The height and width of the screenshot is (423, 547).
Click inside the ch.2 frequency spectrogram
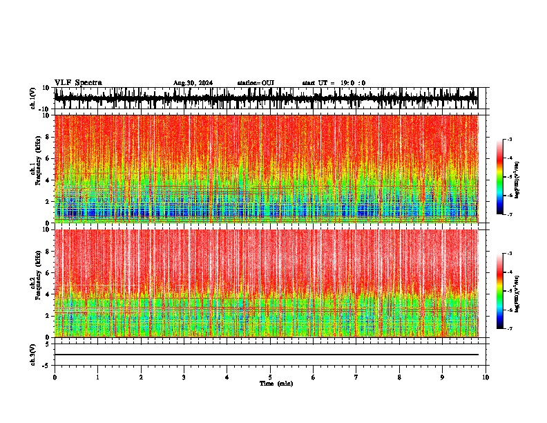tap(266, 283)
